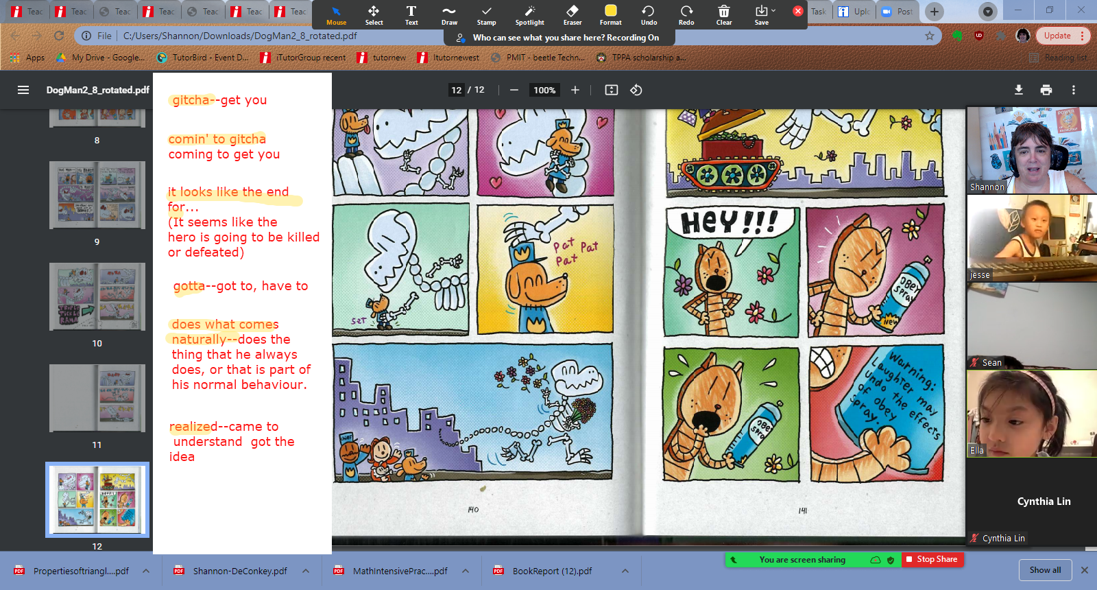Bookmark this page with star icon
Screen dimensions: 1097x590
pos(930,36)
